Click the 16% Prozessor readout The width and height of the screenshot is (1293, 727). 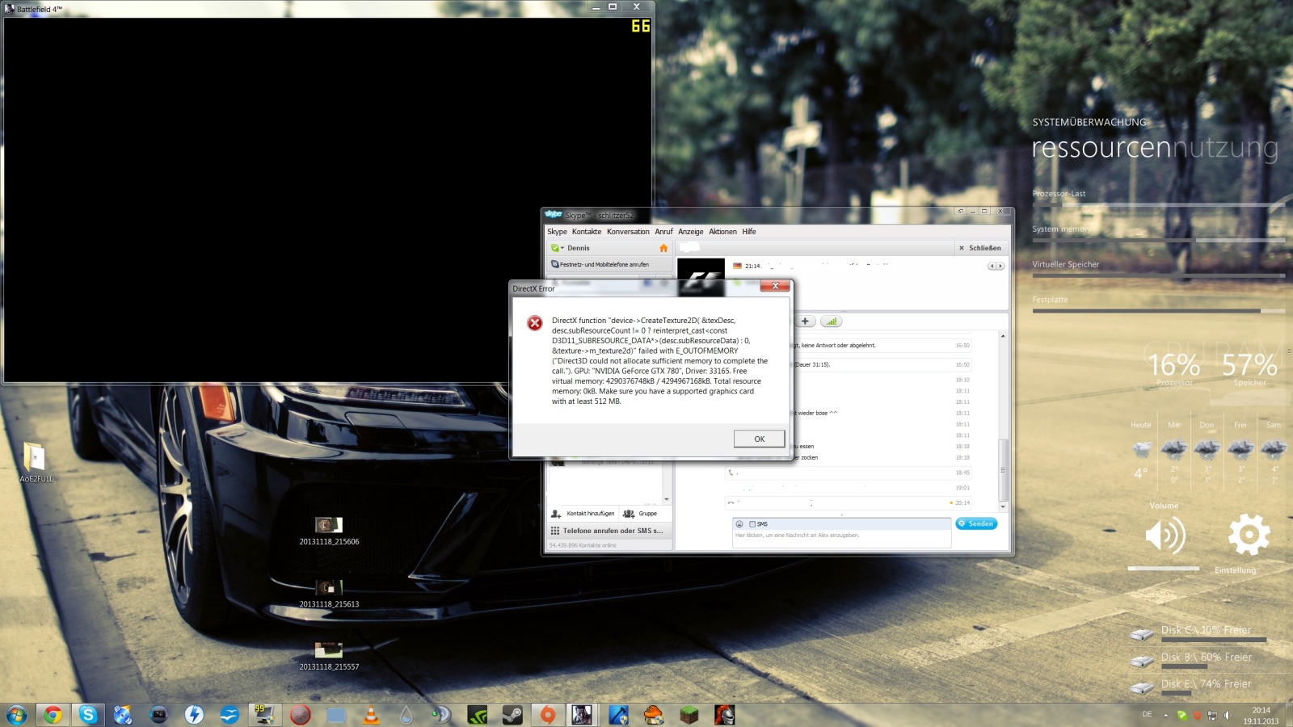pyautogui.click(x=1174, y=368)
